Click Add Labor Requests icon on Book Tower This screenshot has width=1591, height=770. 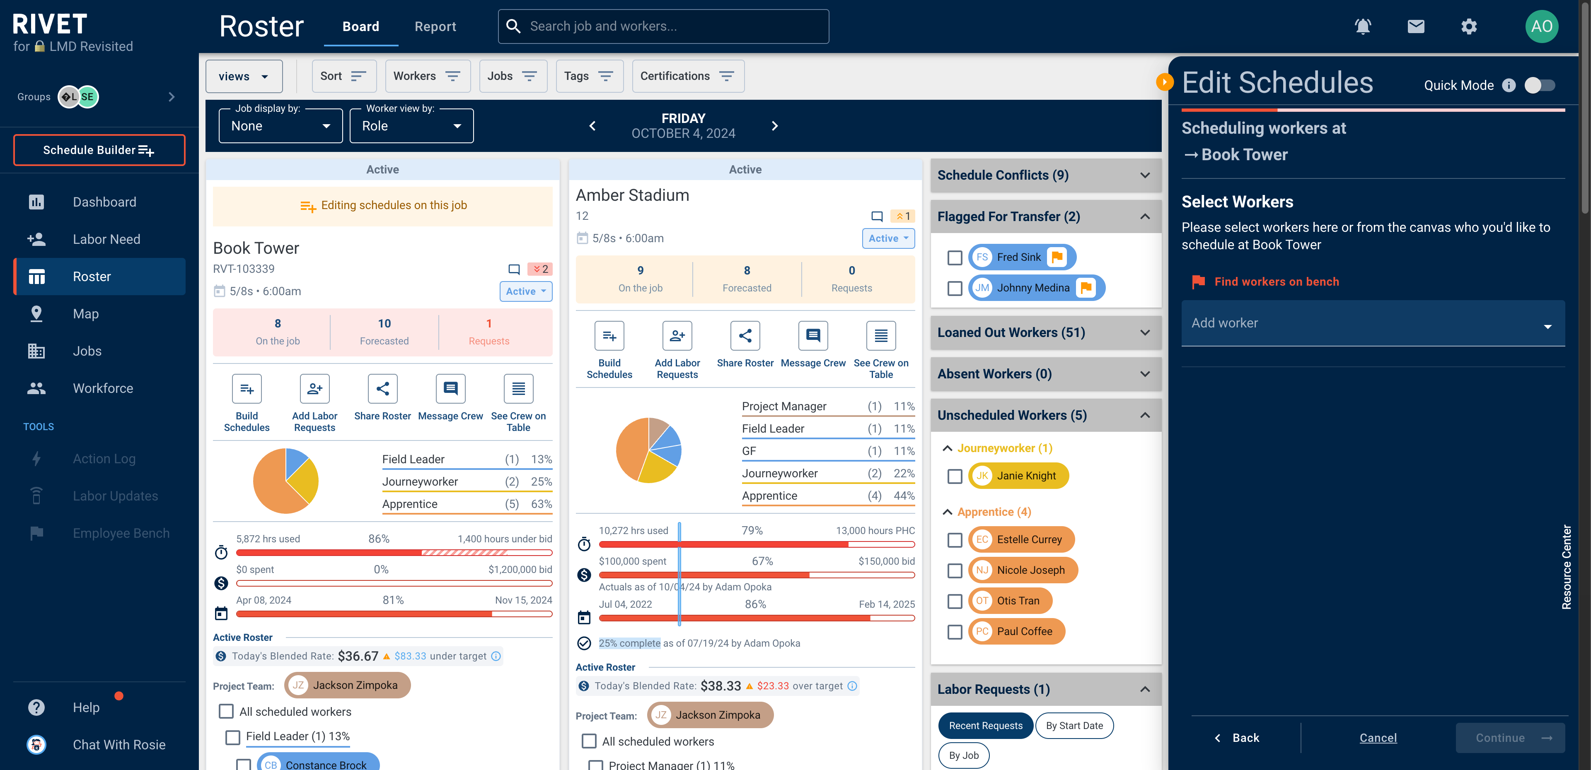coord(314,389)
